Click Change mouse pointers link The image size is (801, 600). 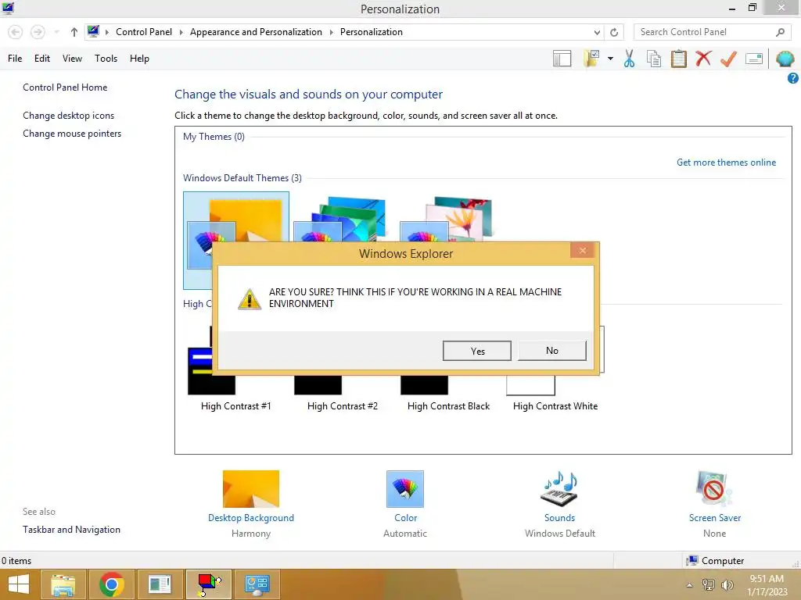(72, 133)
